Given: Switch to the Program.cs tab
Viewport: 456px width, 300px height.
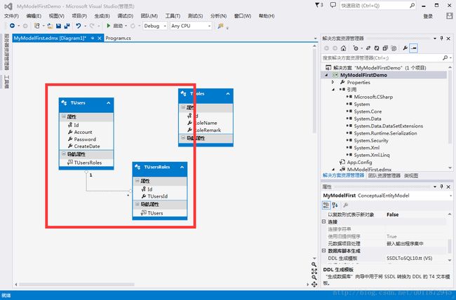Looking at the screenshot, I should 118,38.
